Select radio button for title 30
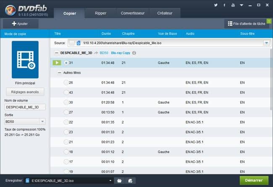 tap(66, 102)
